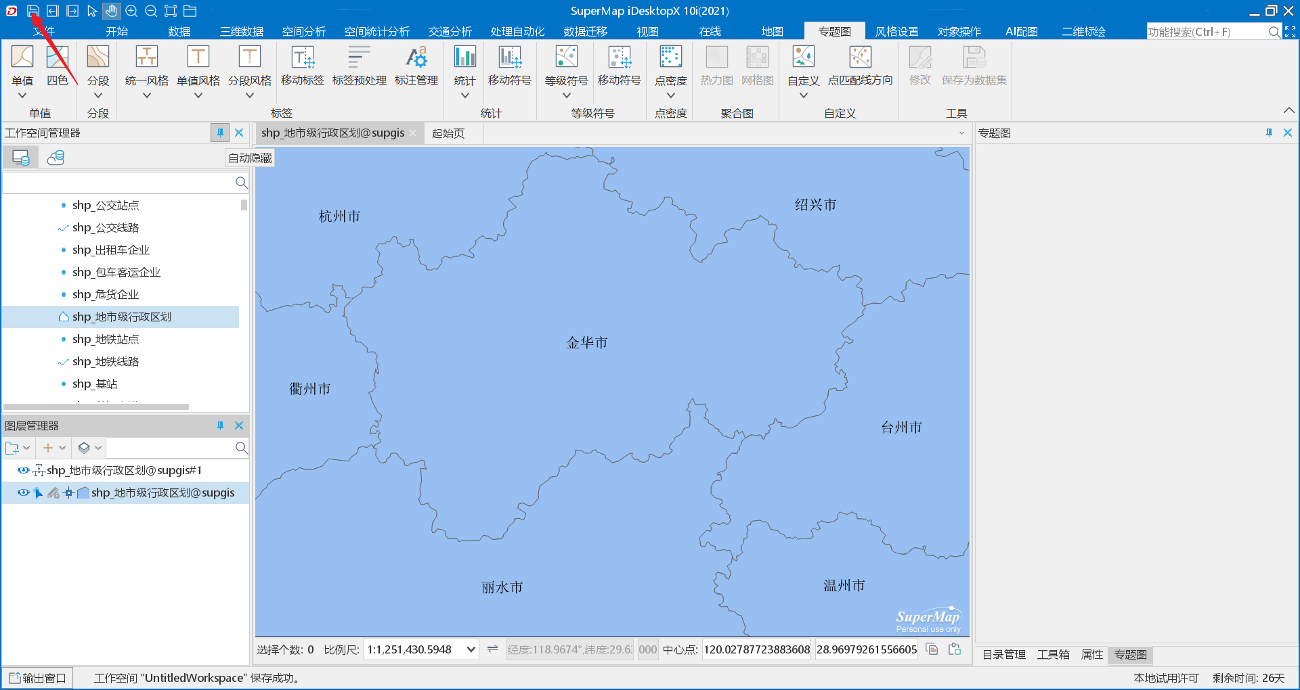Close the 图层管理器 panel
This screenshot has width=1300, height=690.
(x=239, y=425)
